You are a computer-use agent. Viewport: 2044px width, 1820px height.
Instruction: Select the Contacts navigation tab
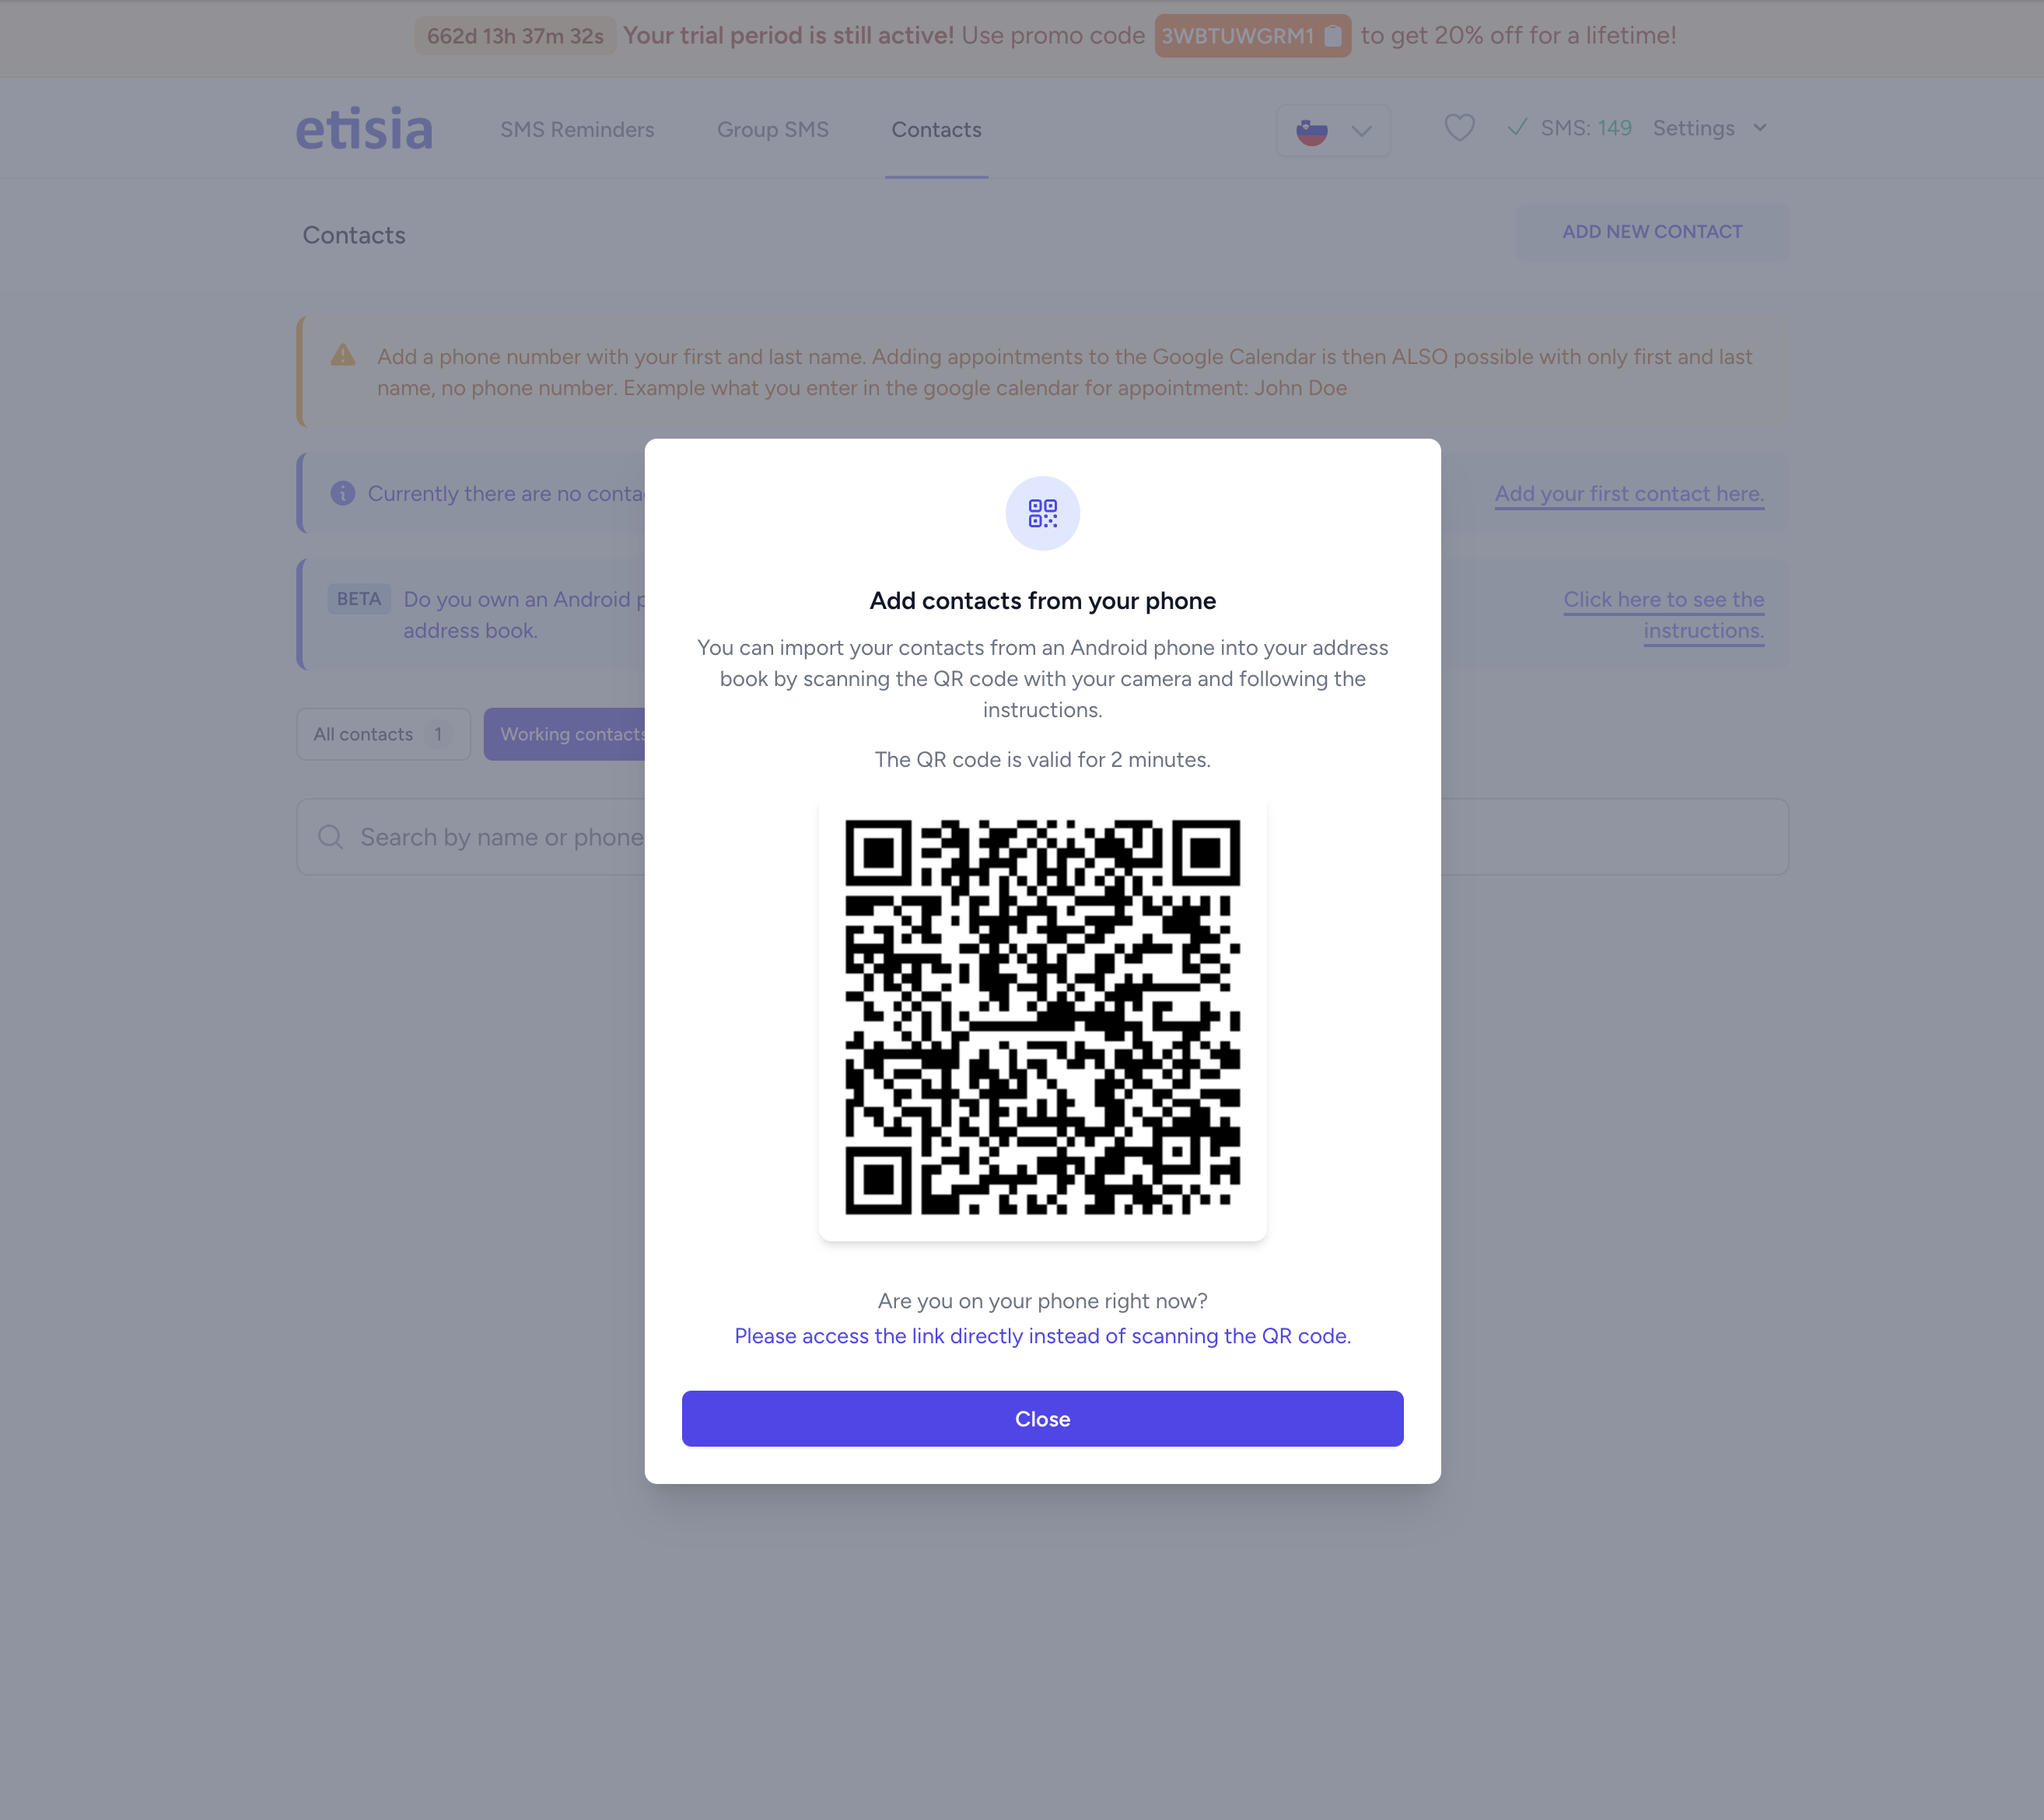[936, 130]
